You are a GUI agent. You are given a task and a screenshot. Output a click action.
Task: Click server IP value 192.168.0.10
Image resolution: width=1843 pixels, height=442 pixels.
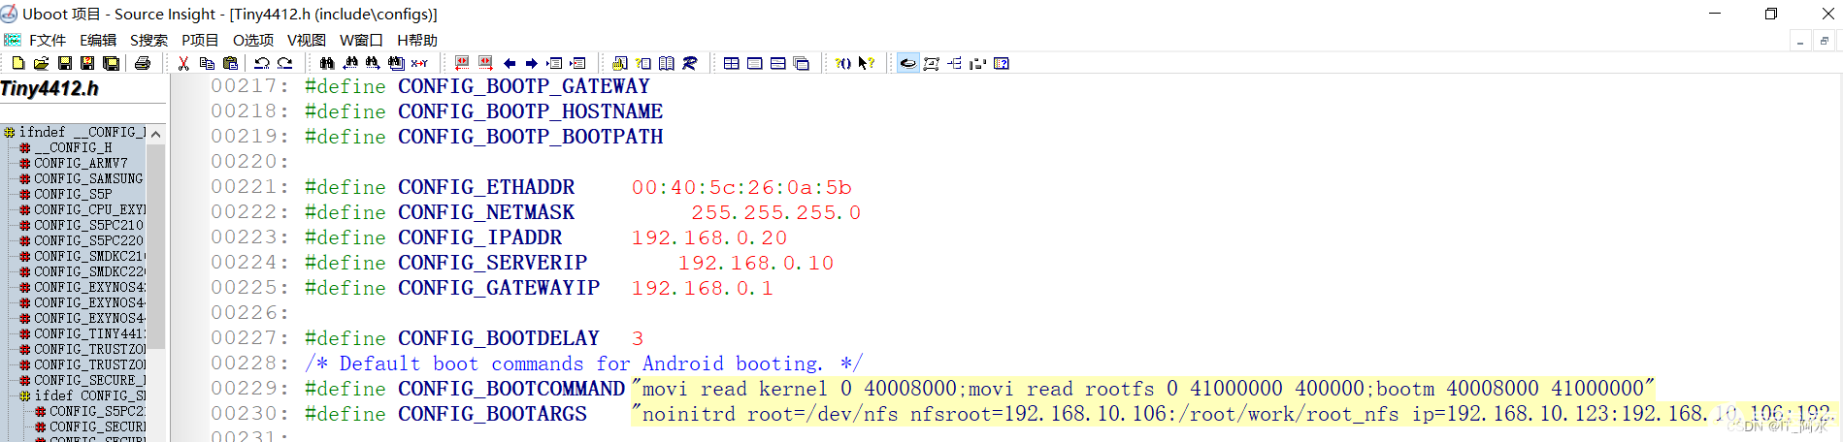[756, 263]
